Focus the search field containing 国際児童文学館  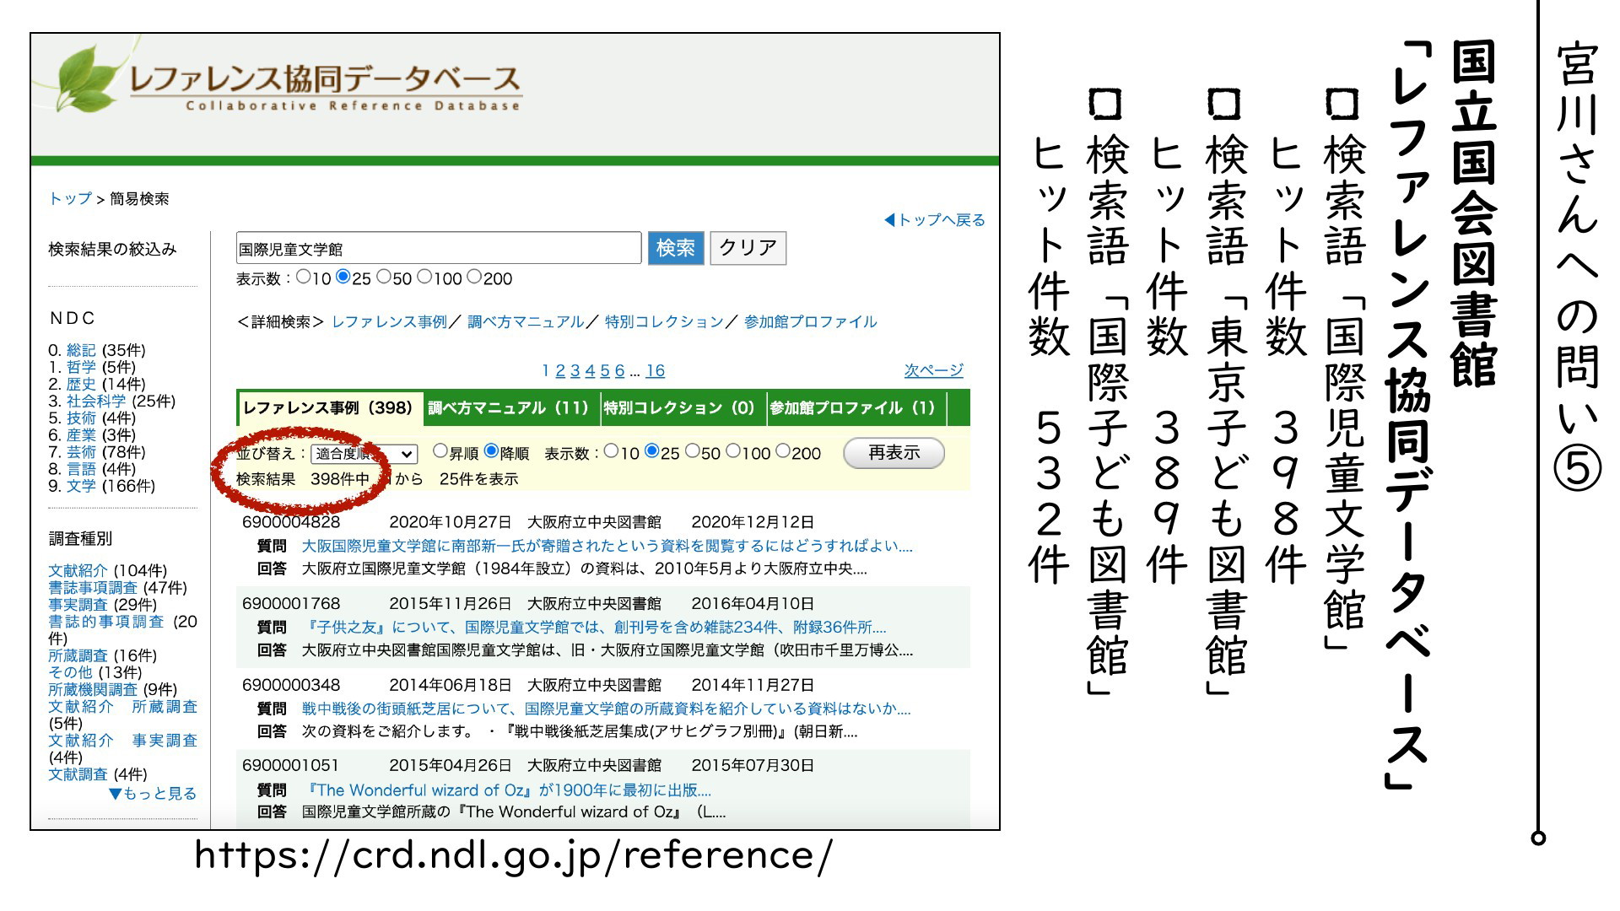439,248
